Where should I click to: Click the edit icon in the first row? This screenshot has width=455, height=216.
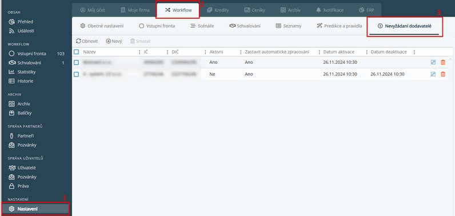coord(433,62)
